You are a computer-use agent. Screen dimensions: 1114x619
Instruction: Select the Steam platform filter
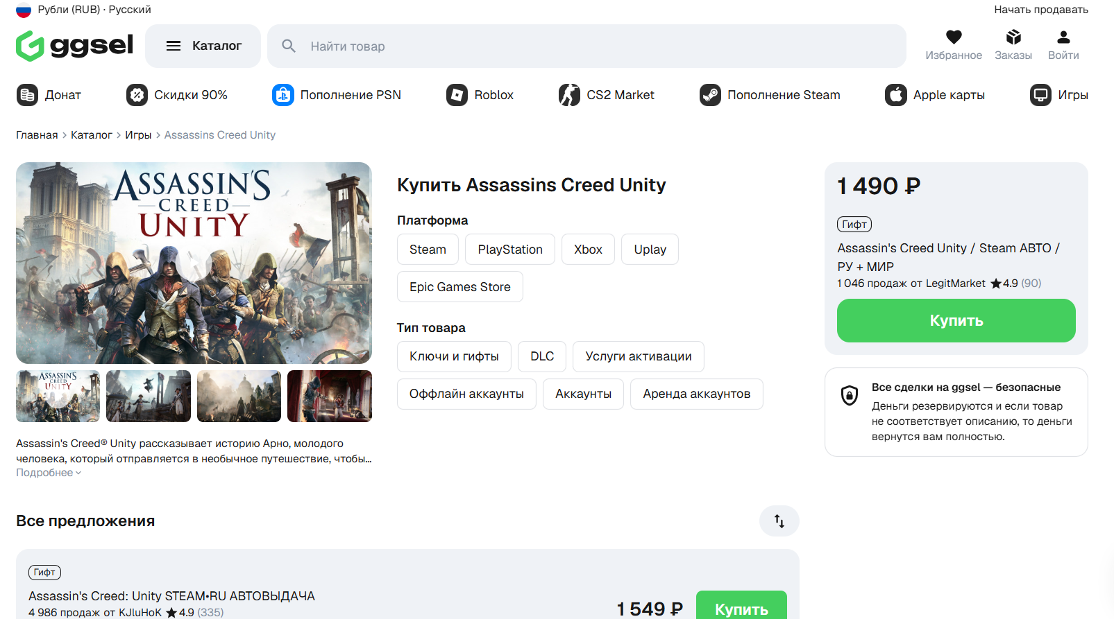(428, 250)
